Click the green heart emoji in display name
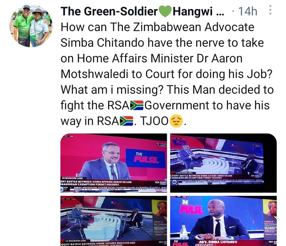This screenshot has width=286, height=246. [x=165, y=11]
